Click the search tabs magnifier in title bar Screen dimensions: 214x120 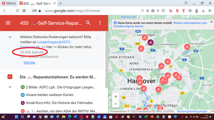point(186,3)
